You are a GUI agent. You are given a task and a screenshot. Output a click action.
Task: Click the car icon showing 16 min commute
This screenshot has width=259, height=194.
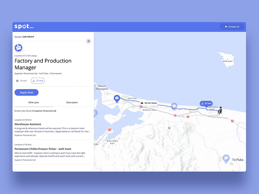point(17,80)
